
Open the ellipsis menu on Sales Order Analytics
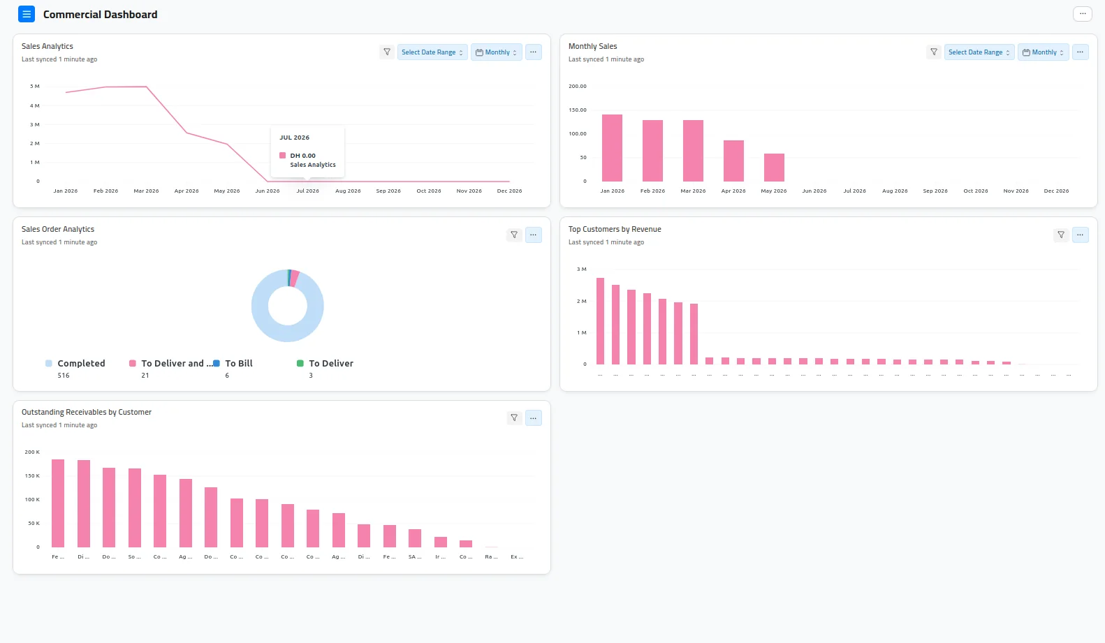coord(534,235)
